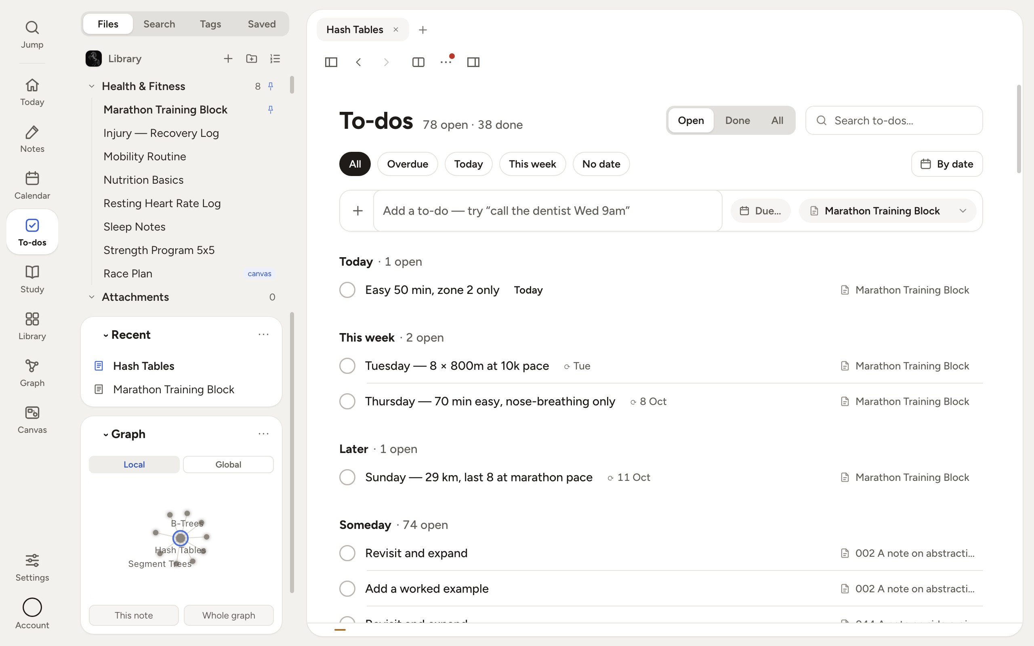This screenshot has height=646, width=1034.
Task: Open the split view icon
Action: [418, 62]
